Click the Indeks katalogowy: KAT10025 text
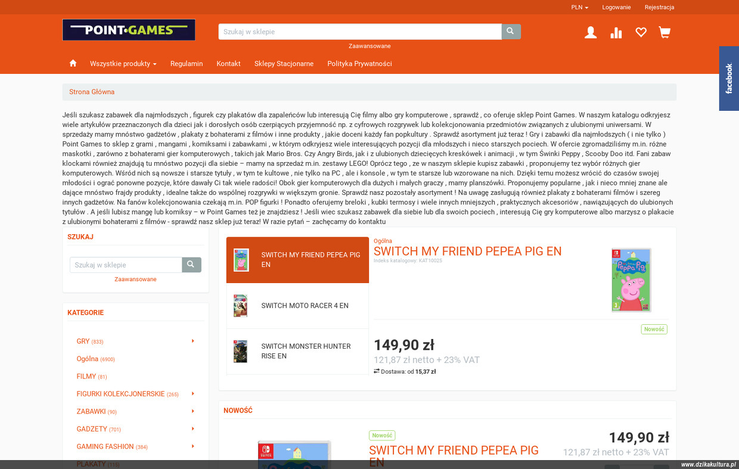 tap(408, 260)
